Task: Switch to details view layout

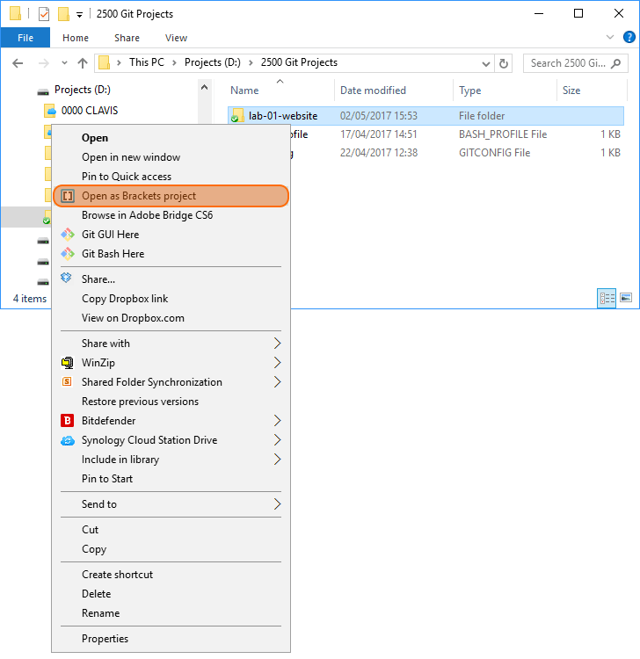Action: (x=607, y=299)
